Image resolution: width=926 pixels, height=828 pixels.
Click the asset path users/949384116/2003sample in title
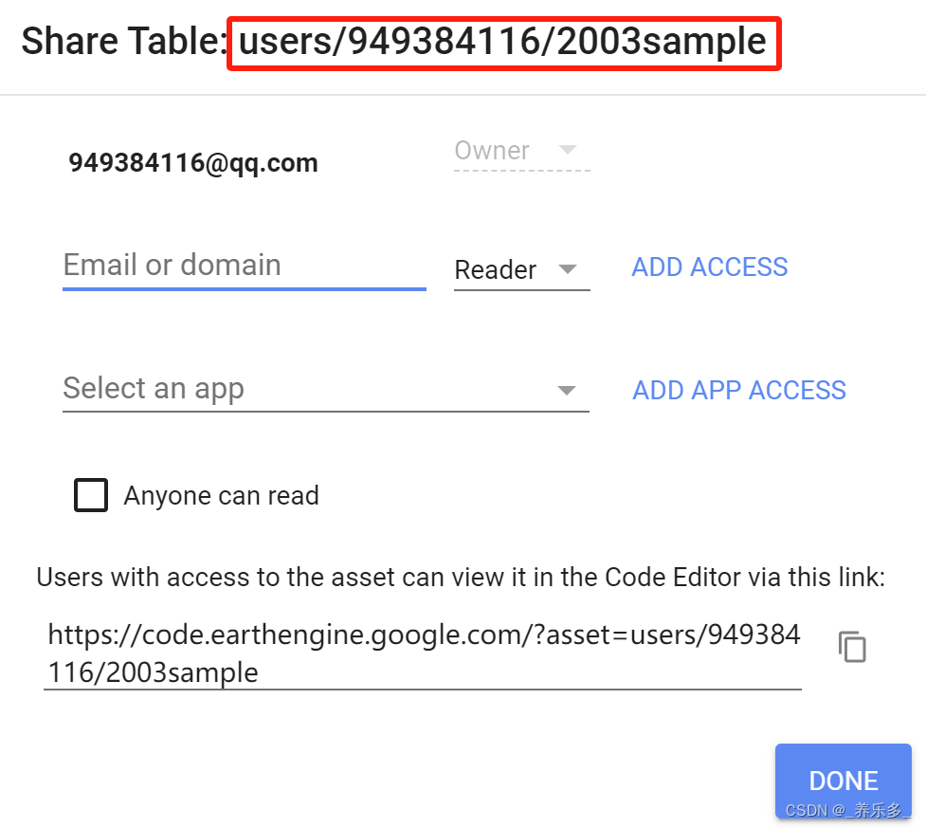coord(502,42)
